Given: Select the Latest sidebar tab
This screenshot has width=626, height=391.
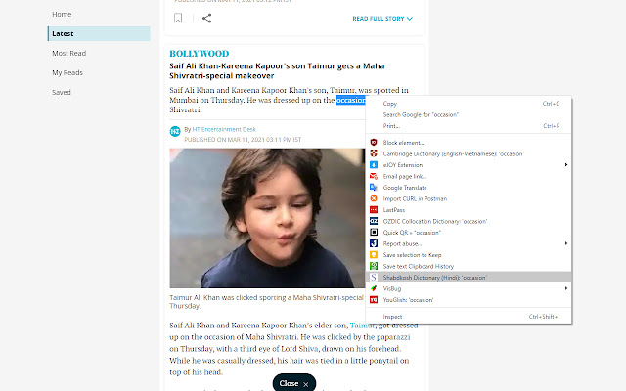Looking at the screenshot, I should point(99,33).
